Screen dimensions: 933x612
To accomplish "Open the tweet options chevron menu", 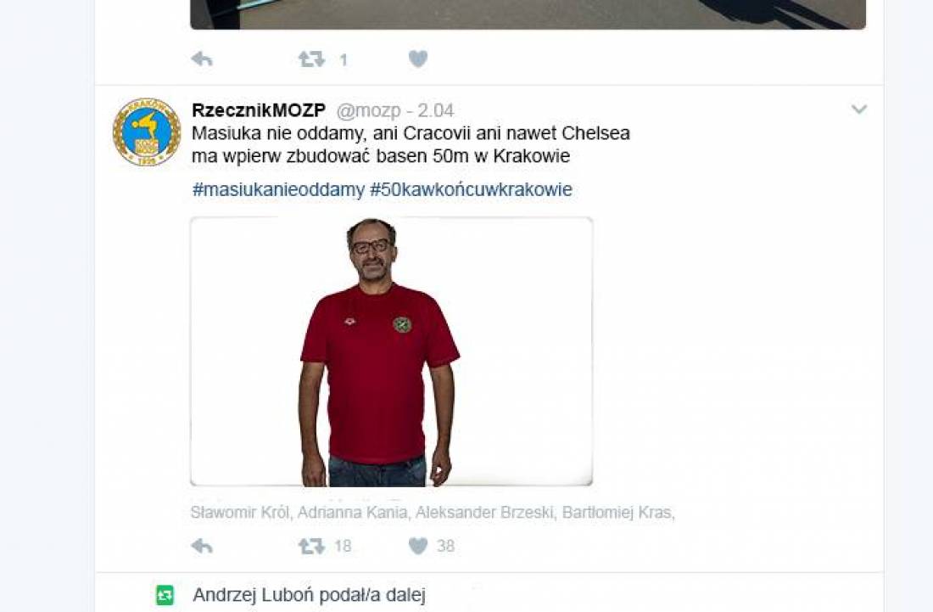I will coord(858,109).
